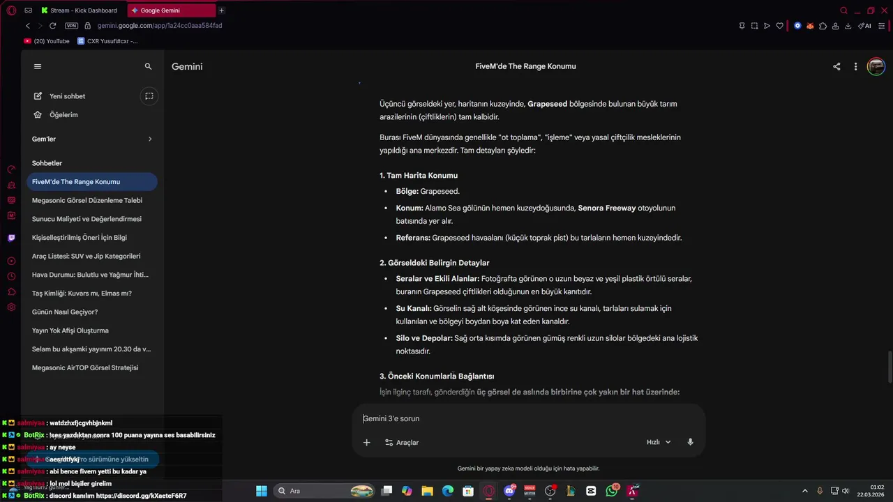
Task: Open the Araçlar tools menu
Action: coord(402,442)
